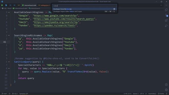Collapse the for key, value loop fold
This screenshot has width=169, height=95.
point(9,68)
